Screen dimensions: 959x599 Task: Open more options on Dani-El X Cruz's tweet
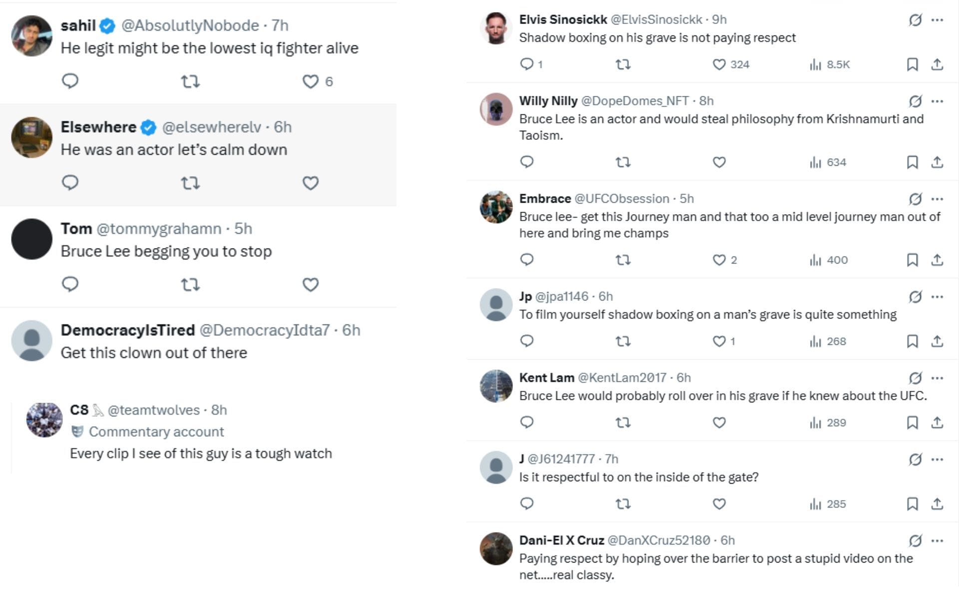938,541
